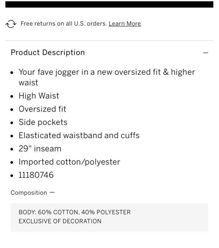Click the 'High Waist' bullet item
This screenshot has width=219, height=248.
pyautogui.click(x=39, y=96)
